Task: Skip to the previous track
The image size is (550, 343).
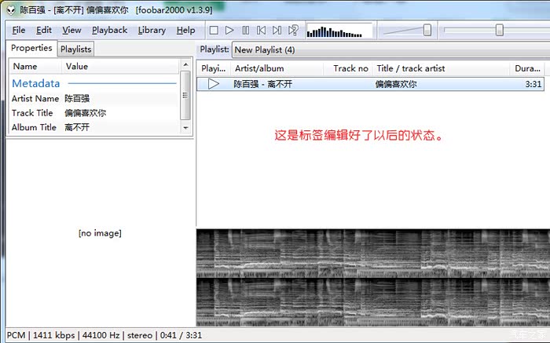Action: pos(262,31)
